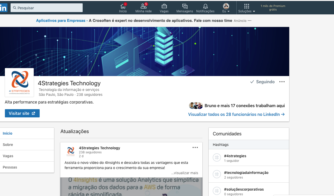The image size is (334, 196).
Task: Expand the Soluções grid menu
Action: [247, 8]
